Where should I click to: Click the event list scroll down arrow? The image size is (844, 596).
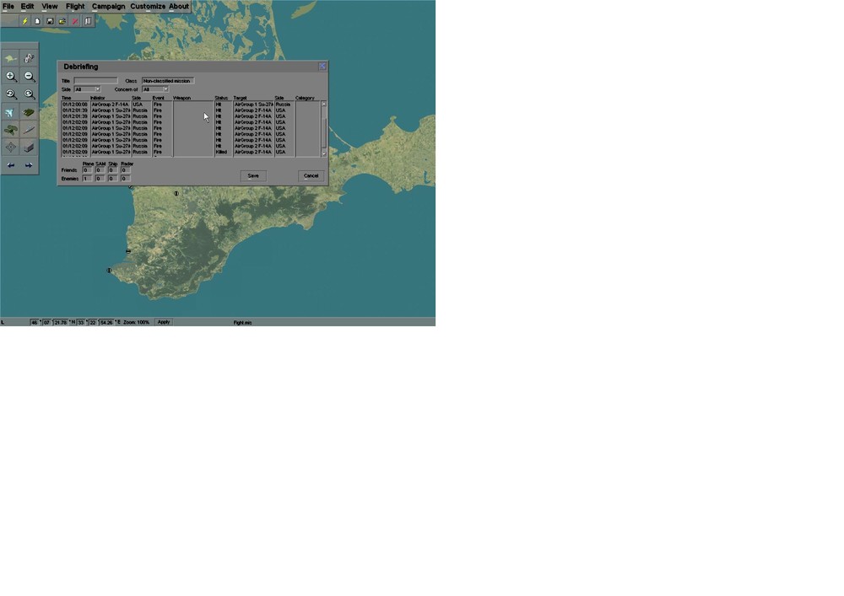(324, 153)
